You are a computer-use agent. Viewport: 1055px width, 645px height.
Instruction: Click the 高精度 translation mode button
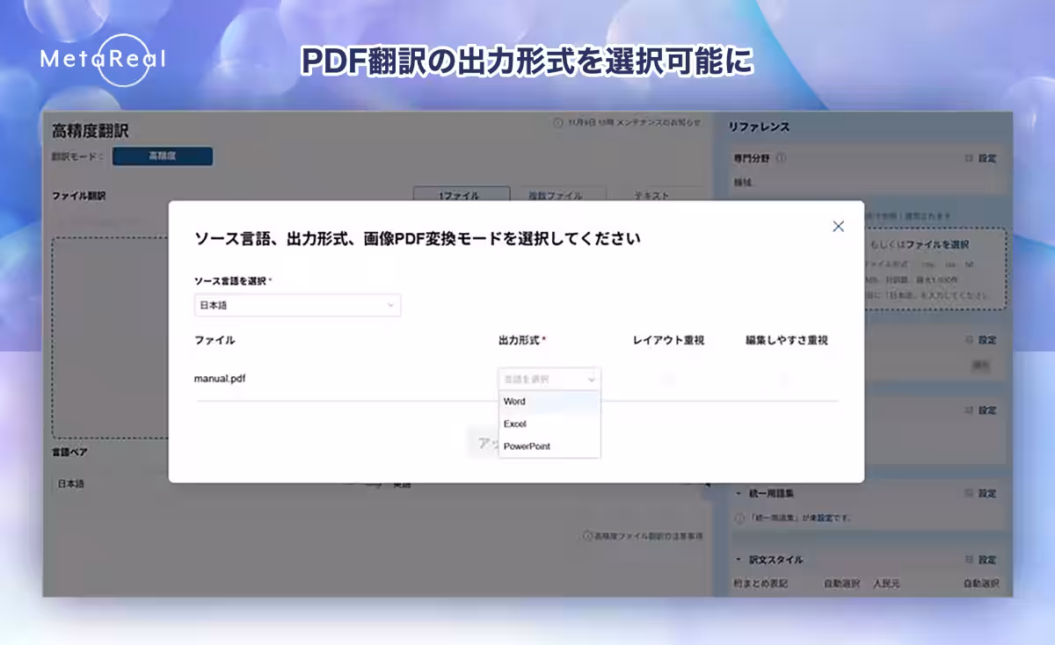(163, 156)
